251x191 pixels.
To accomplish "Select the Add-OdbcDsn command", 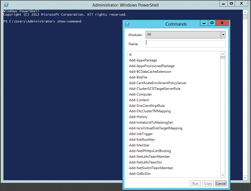I will pyautogui.click(x=140, y=173).
